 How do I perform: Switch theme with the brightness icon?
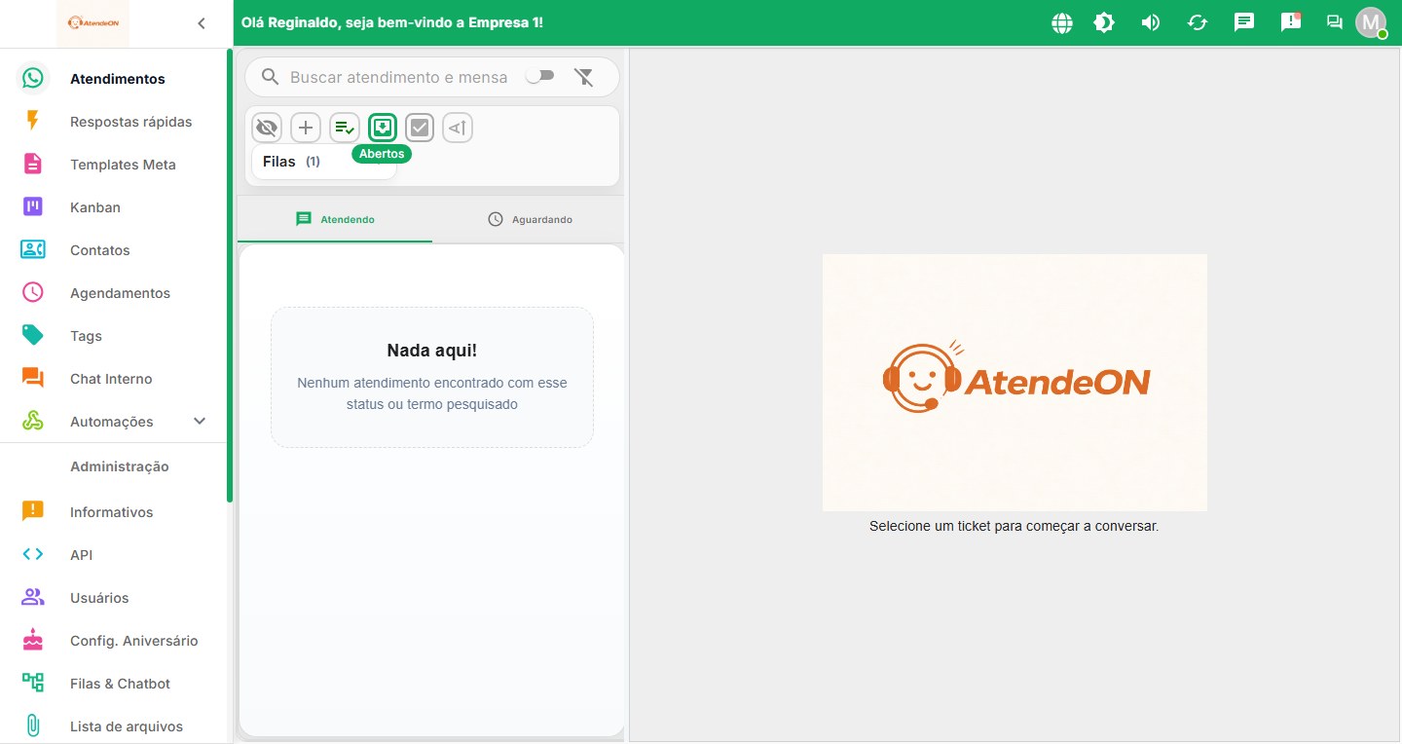pos(1104,22)
